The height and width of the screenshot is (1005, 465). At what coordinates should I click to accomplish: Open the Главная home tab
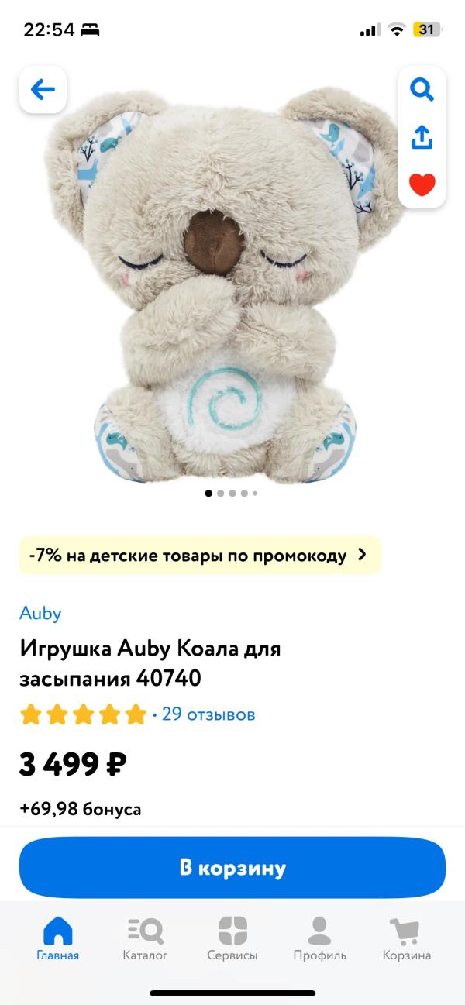tap(58, 938)
